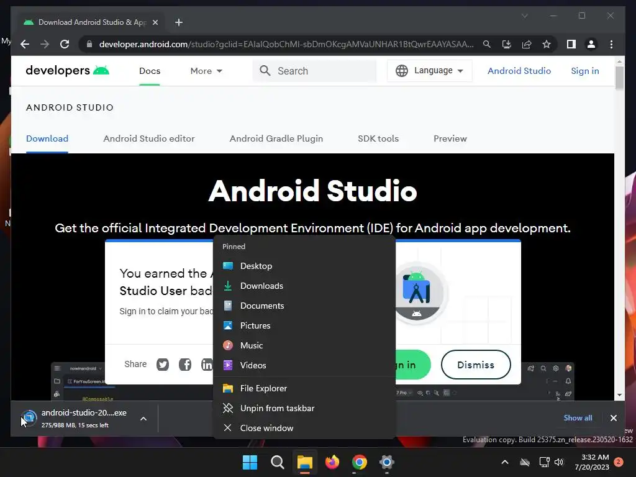The height and width of the screenshot is (477, 636).
Task: Share this page using the share icon
Action: pyautogui.click(x=527, y=44)
